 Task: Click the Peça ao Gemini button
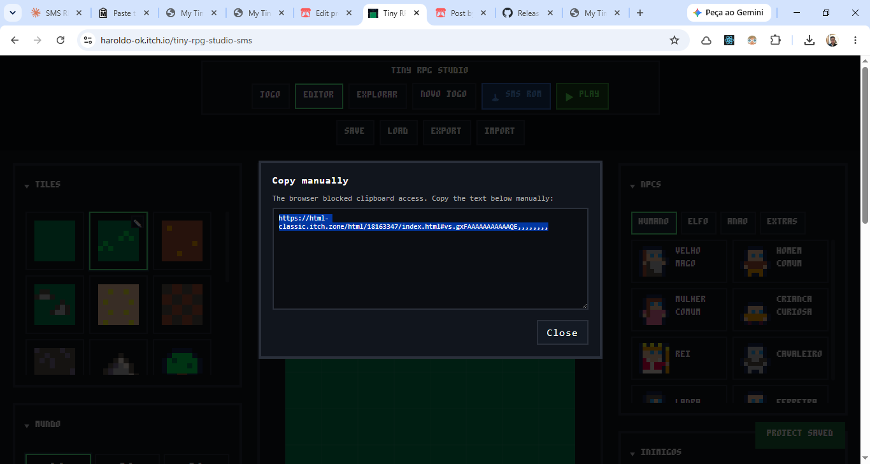729,13
